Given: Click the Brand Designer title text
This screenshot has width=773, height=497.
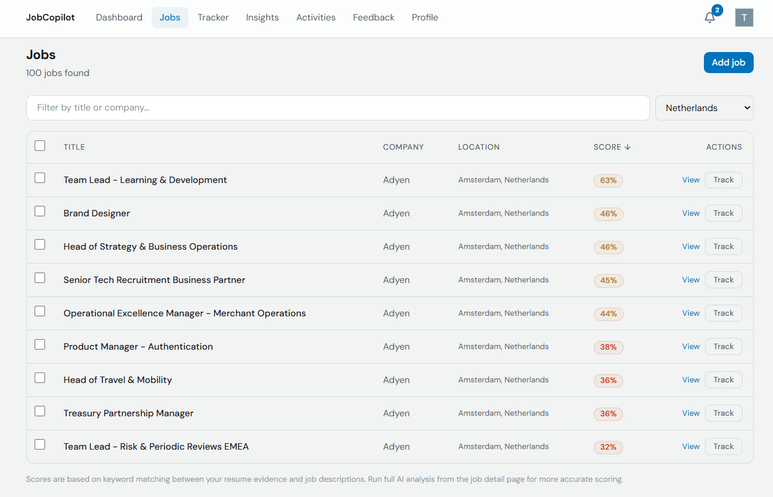Looking at the screenshot, I should click(x=97, y=213).
